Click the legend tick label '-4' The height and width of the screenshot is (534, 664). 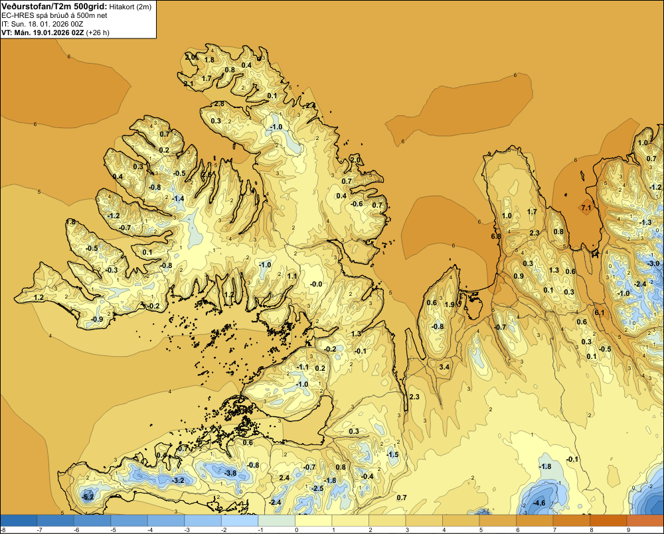pyautogui.click(x=150, y=530)
